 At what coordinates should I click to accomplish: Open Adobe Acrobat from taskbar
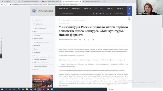tap(44, 89)
